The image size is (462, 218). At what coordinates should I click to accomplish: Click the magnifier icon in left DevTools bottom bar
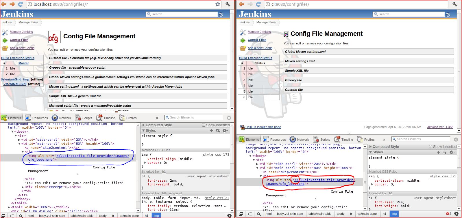coord(21,216)
